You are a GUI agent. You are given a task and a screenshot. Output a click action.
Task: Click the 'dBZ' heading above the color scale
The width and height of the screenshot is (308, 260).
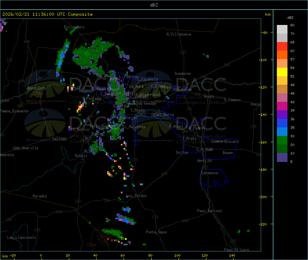[x=290, y=18]
